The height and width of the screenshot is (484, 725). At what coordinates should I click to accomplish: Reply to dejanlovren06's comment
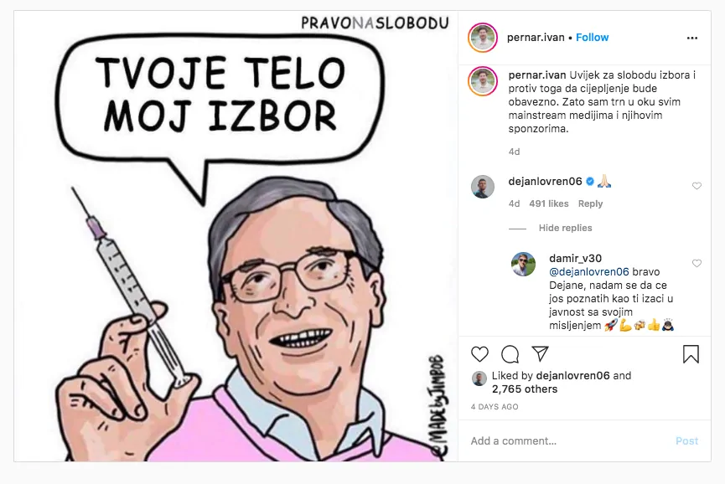coord(590,203)
